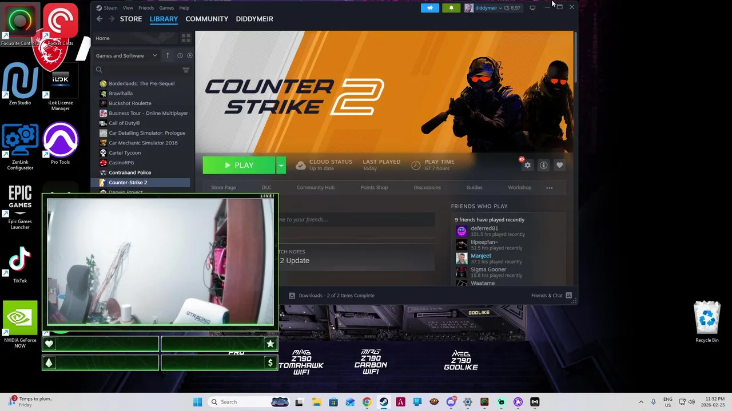Go forward with Steam's right arrow

pos(110,19)
